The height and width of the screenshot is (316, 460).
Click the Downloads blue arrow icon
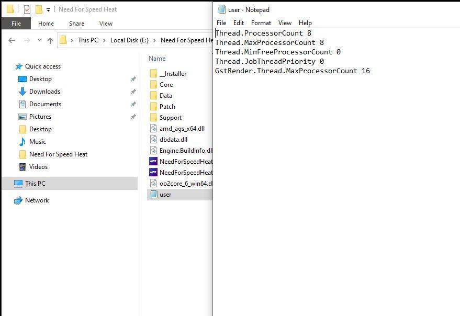pos(23,92)
